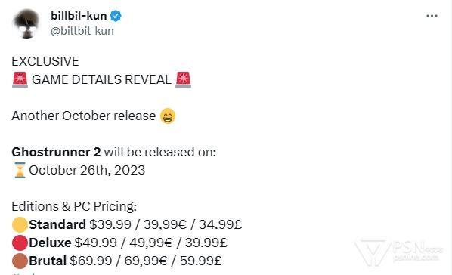The height and width of the screenshot is (275, 452).
Task: Click the Standard edition label
Action: [x=57, y=224]
